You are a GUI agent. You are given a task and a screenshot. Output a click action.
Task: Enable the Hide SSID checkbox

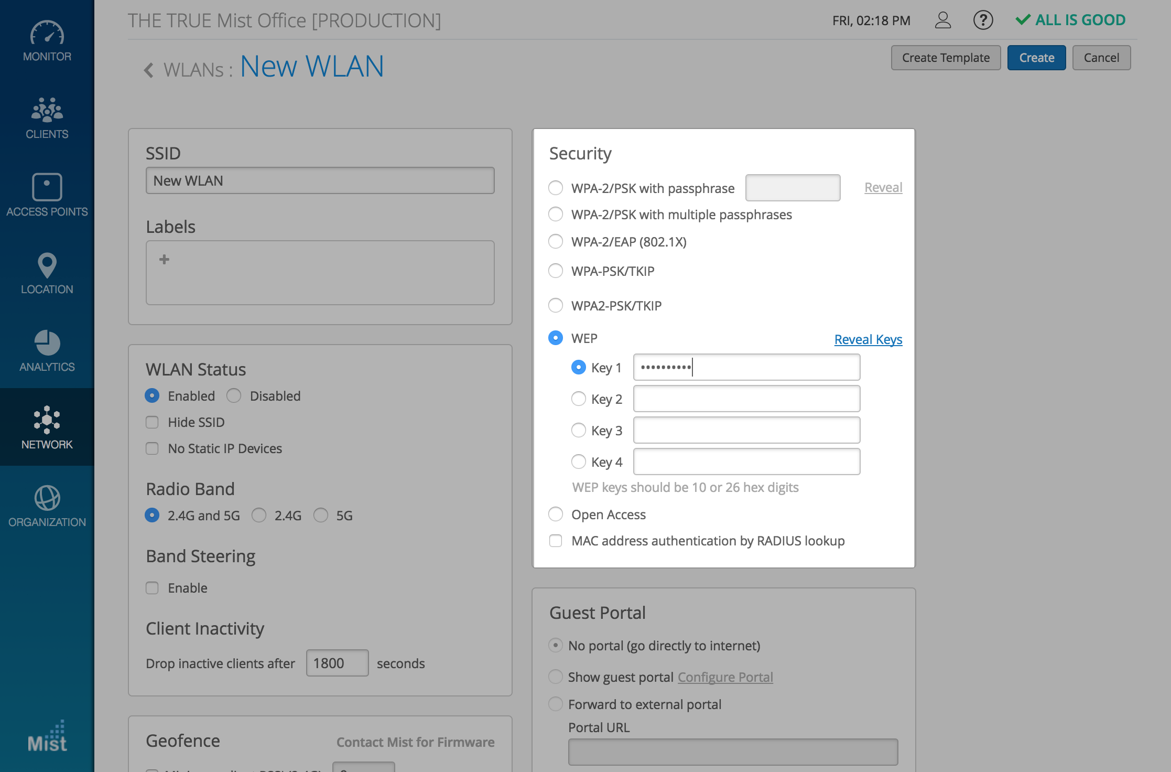152,422
